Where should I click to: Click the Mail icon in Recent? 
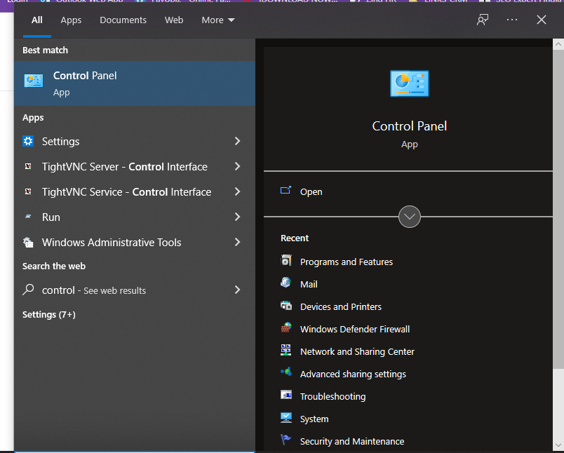coord(286,283)
